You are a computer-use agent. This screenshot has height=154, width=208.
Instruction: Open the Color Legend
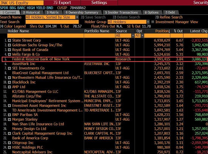coord(13,26)
